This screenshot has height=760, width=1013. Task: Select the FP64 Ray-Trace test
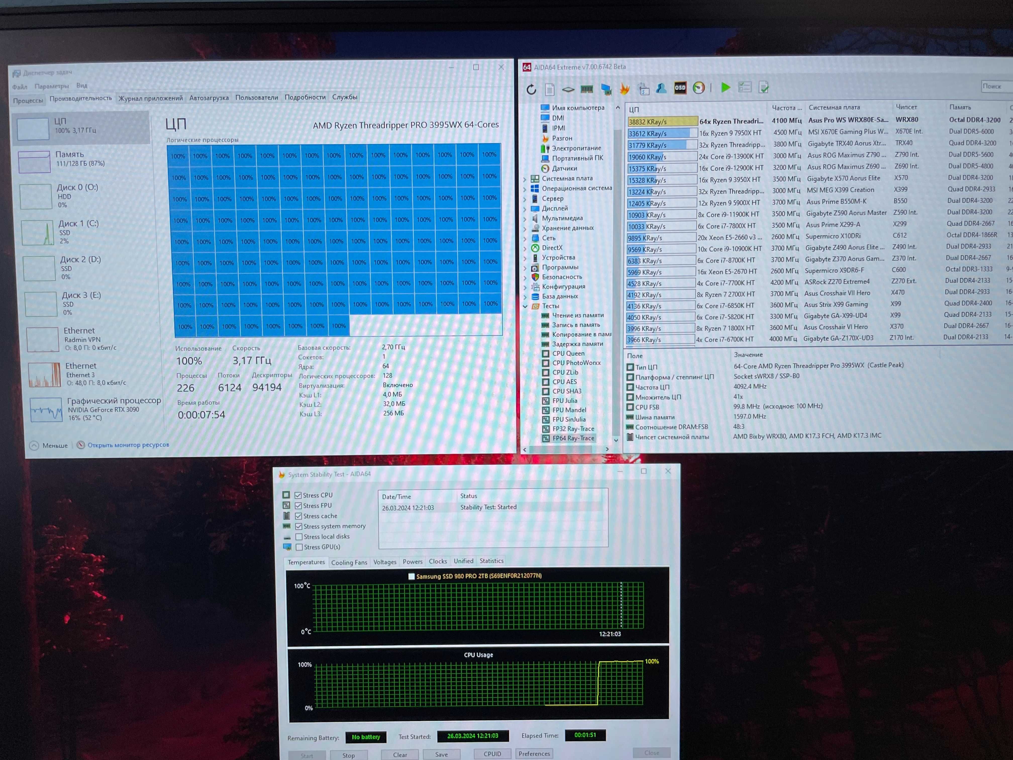(x=573, y=438)
